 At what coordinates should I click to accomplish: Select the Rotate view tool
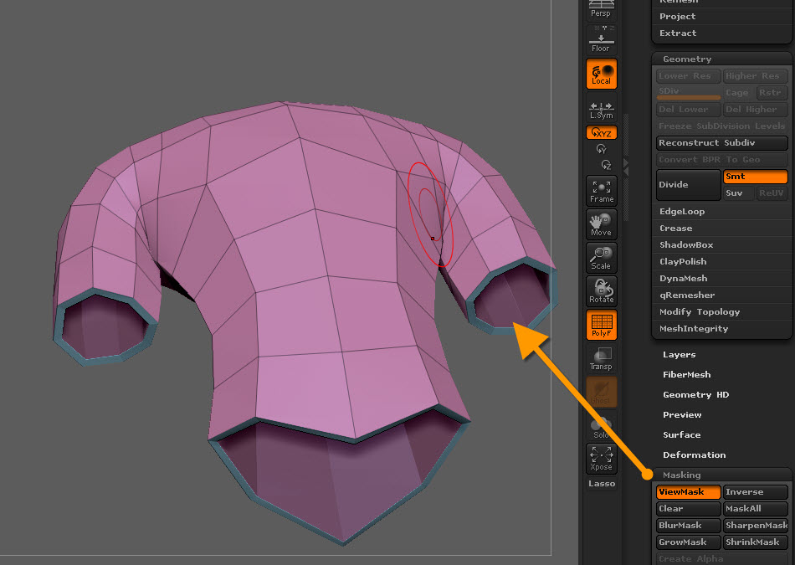click(x=602, y=291)
